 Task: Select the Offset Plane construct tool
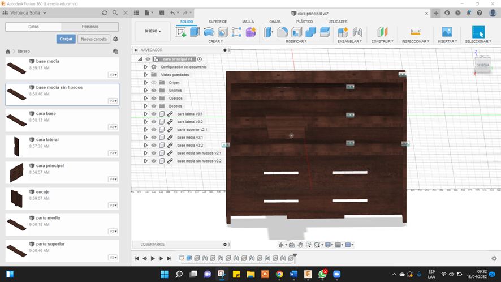[382, 32]
